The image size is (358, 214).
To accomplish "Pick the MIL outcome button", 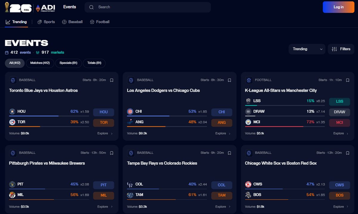I will click(104, 195).
